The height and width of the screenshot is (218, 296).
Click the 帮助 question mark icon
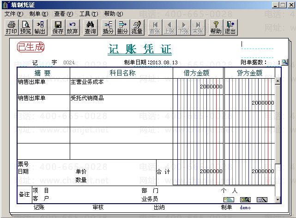[x=216, y=28]
